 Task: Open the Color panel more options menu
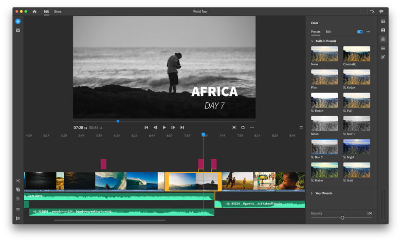click(368, 32)
